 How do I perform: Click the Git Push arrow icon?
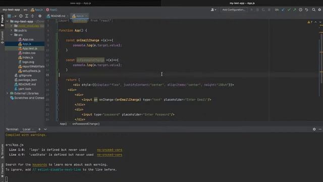point(295,10)
